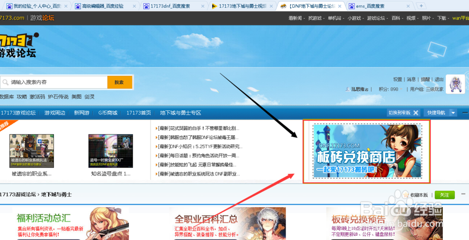Open news item 每日话题：预约角色活动
Image resolution: width=469 pixels, height=240 pixels.
tap(197, 156)
